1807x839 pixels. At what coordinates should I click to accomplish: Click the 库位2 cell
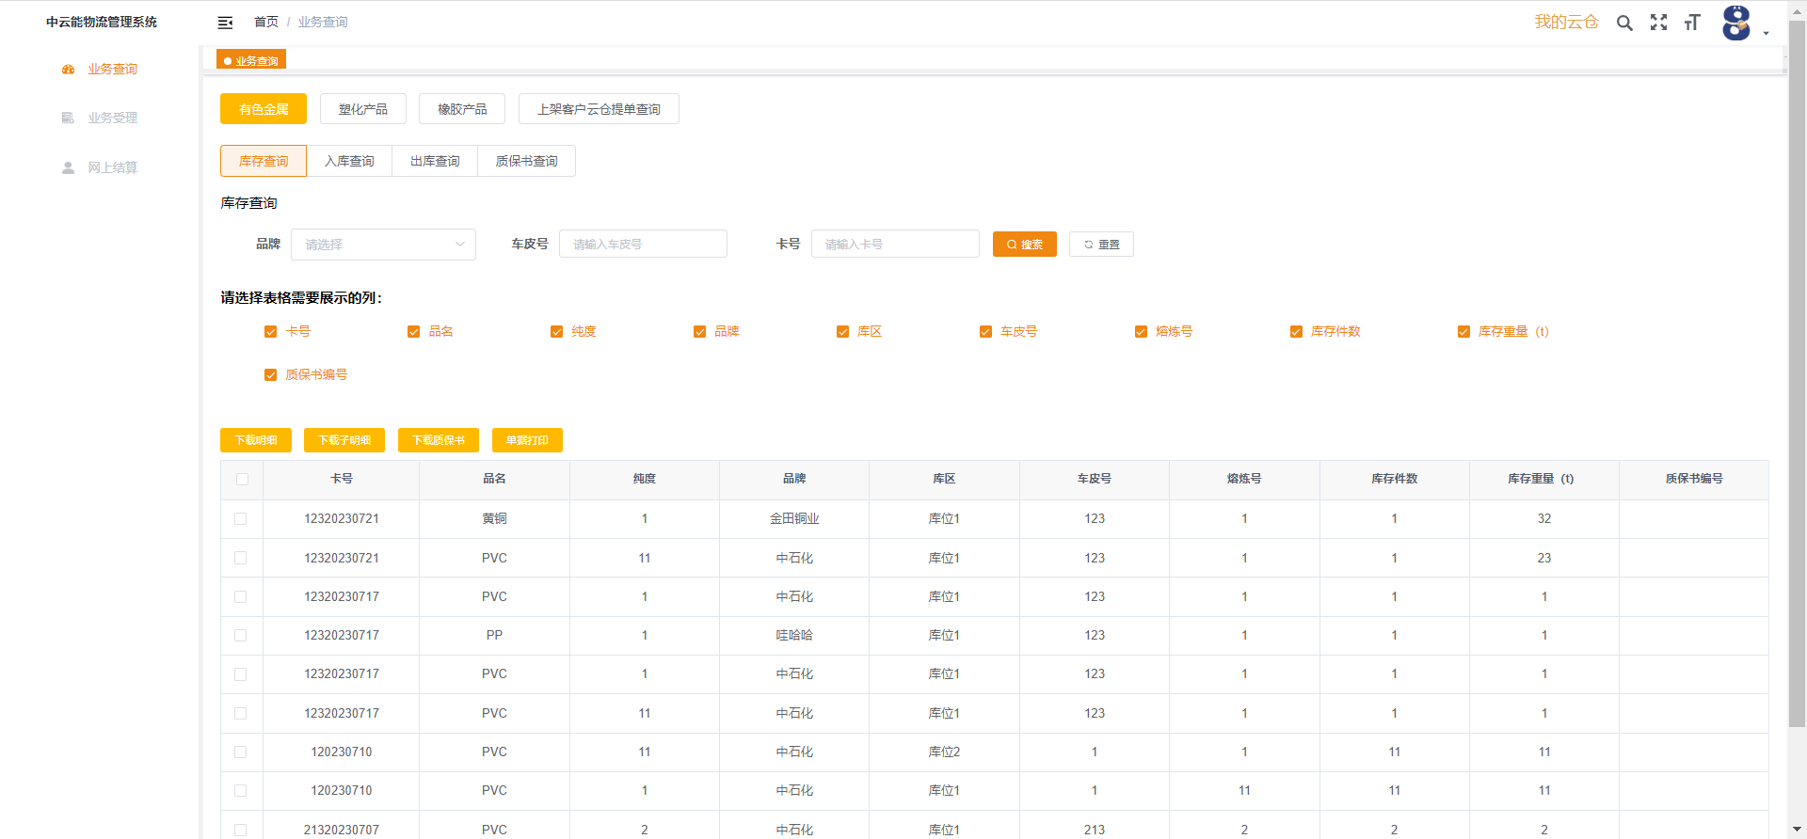(x=944, y=752)
